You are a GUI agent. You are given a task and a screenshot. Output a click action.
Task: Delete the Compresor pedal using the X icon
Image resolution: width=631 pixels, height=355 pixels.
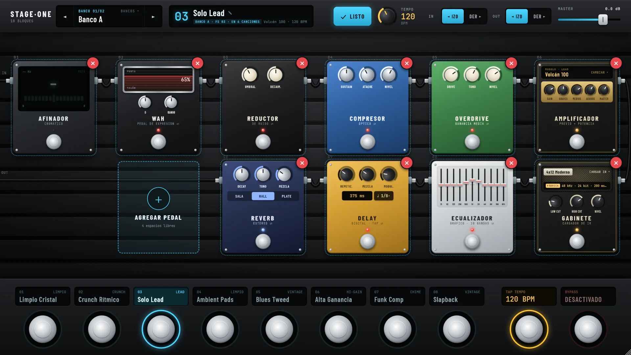point(407,63)
